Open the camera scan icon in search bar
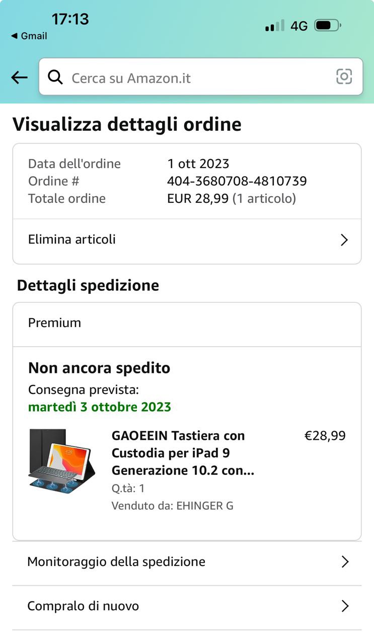Screen dimensions: 374x644 [344, 76]
